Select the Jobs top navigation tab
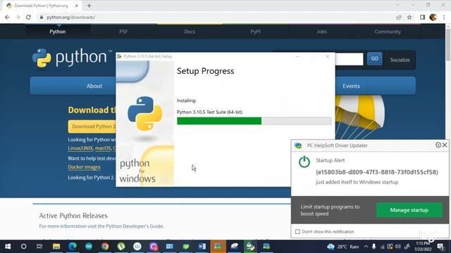The height and width of the screenshot is (253, 451). click(x=321, y=32)
